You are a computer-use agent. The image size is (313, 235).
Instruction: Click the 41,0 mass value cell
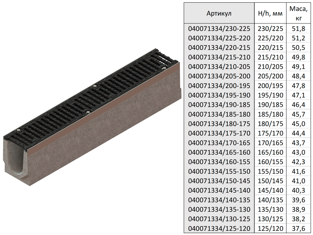point(298,181)
